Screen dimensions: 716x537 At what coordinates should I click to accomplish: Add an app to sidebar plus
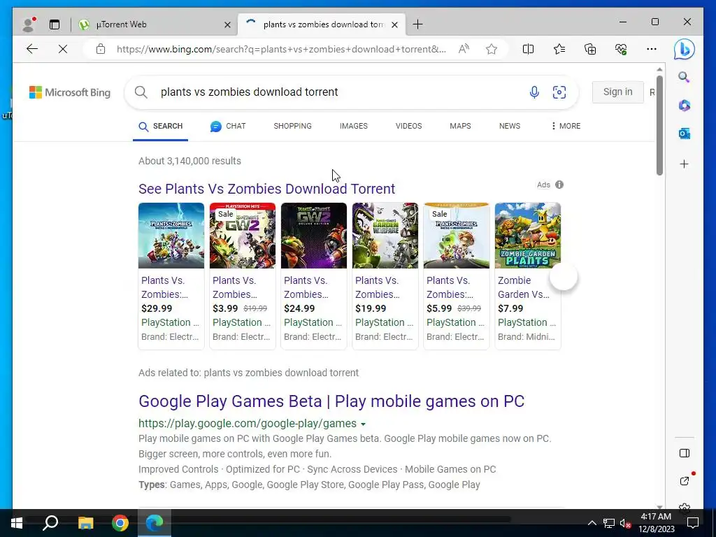pyautogui.click(x=684, y=164)
